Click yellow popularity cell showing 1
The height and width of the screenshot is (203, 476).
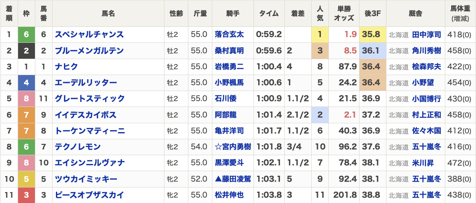[x=320, y=34]
